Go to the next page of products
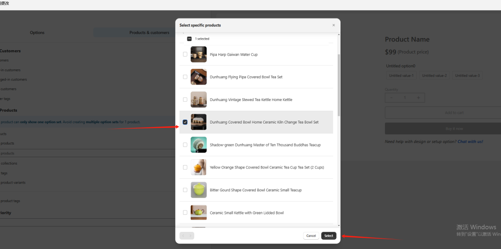501x249 pixels. point(191,236)
